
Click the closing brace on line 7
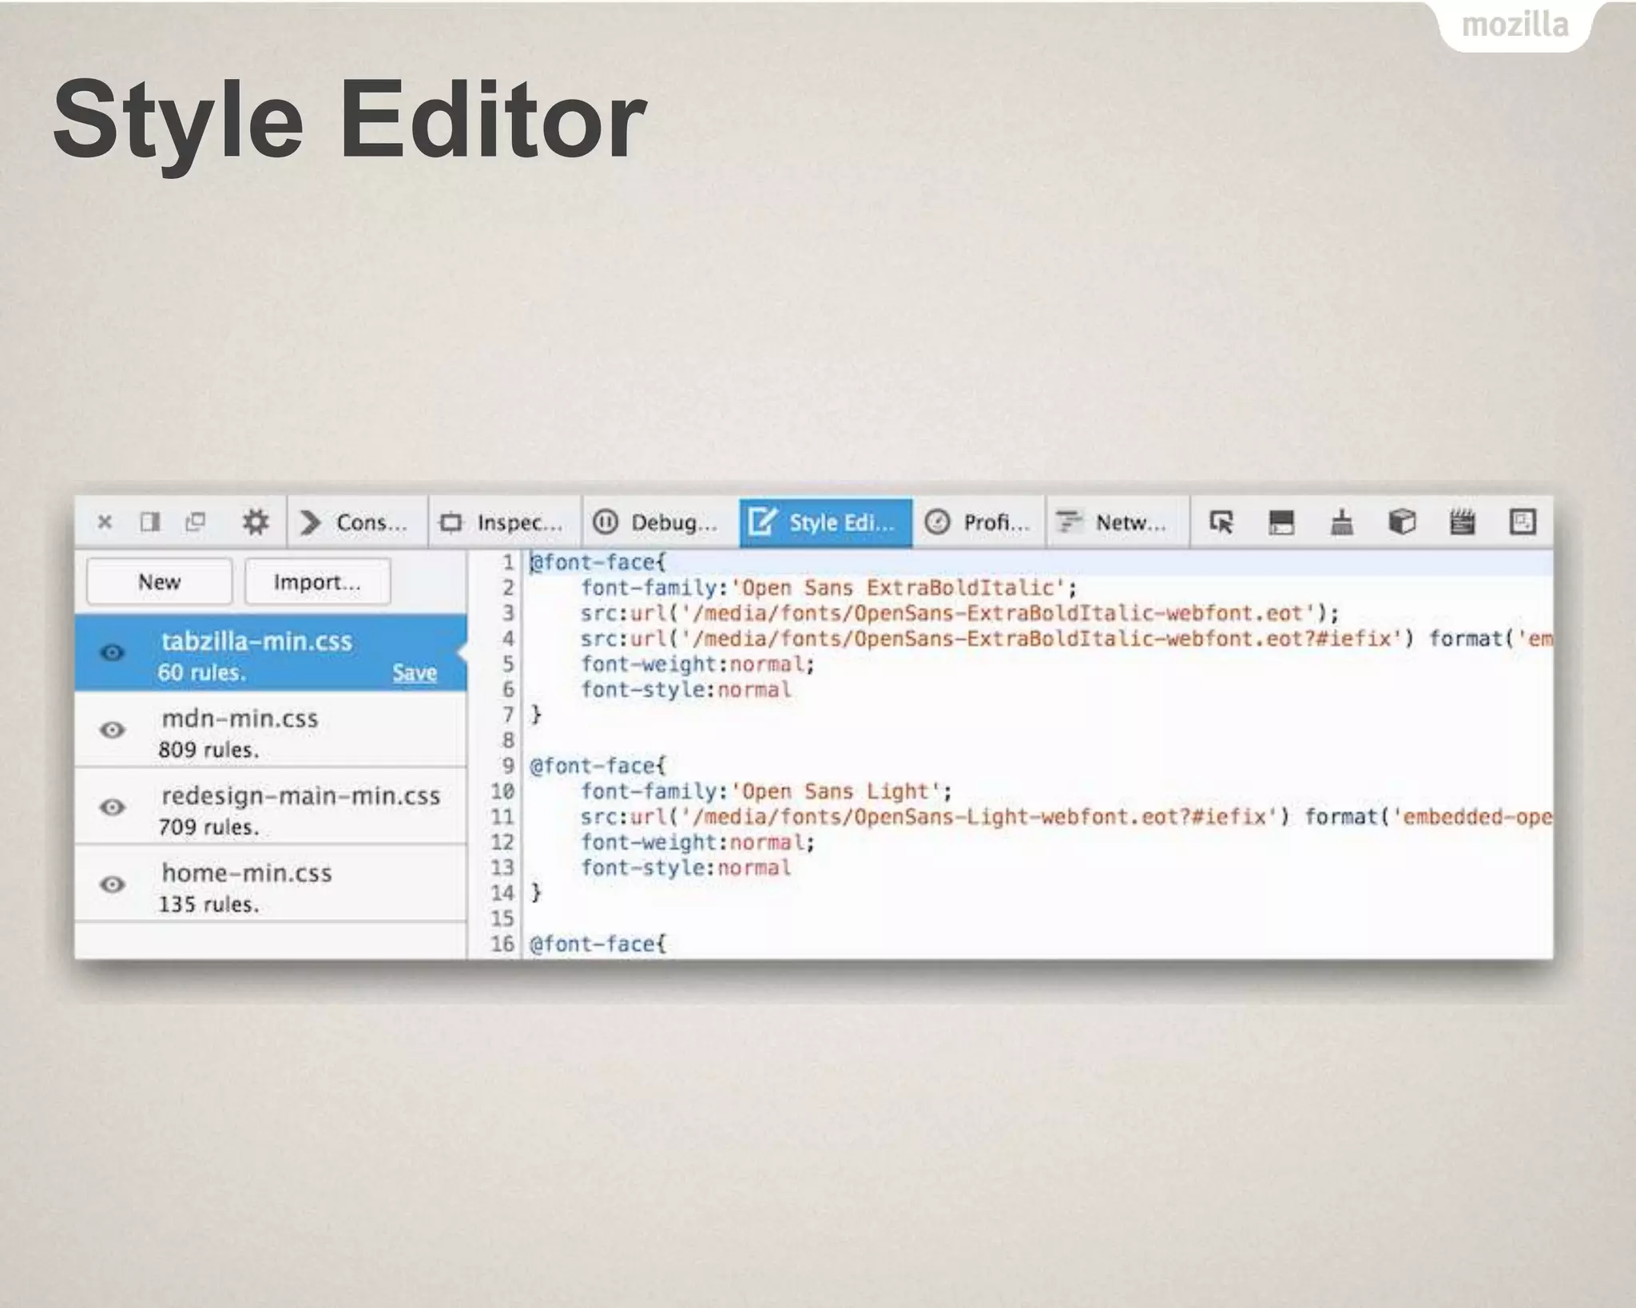coord(537,715)
